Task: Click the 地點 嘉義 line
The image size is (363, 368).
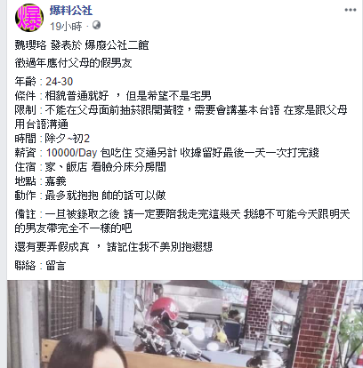Action: (x=41, y=181)
